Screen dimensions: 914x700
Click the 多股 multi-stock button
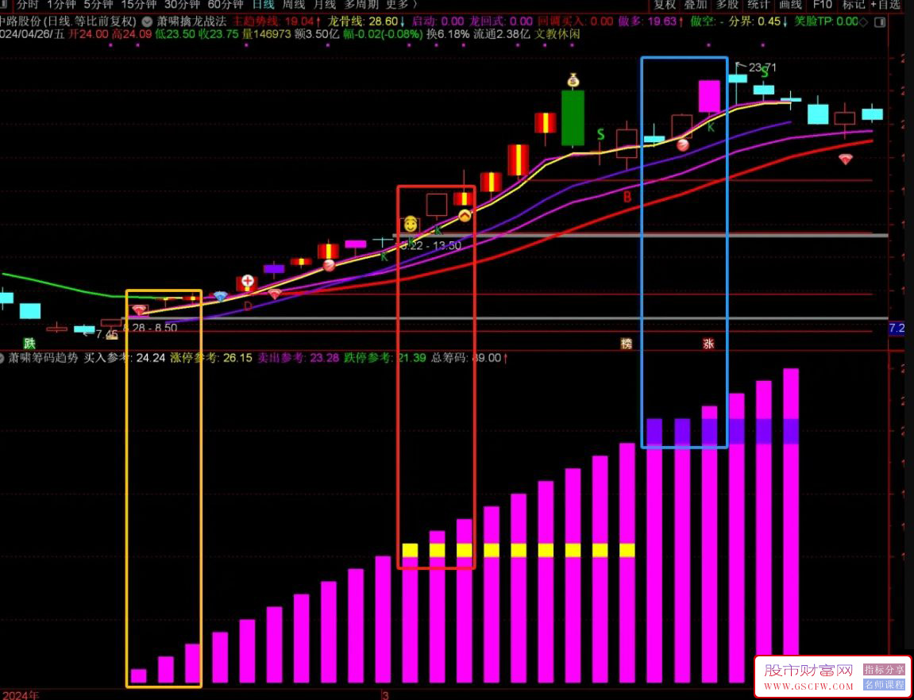click(727, 5)
